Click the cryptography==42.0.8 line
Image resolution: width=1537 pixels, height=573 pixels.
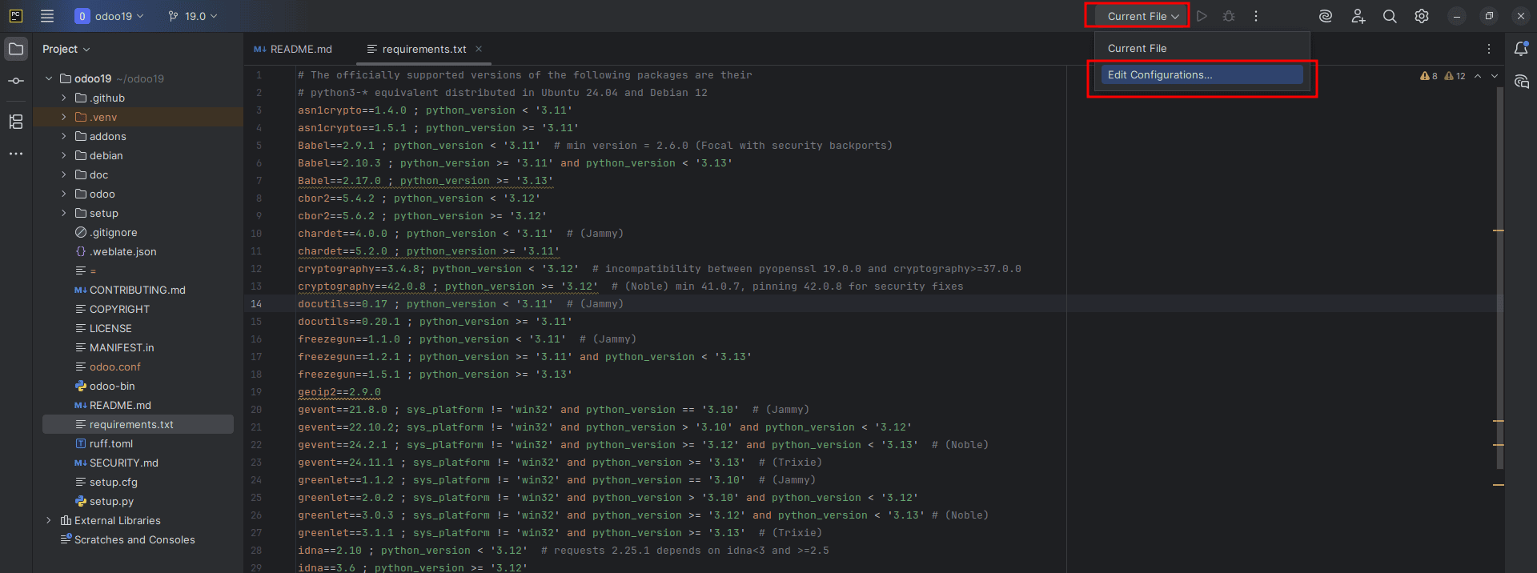pyautogui.click(x=631, y=286)
